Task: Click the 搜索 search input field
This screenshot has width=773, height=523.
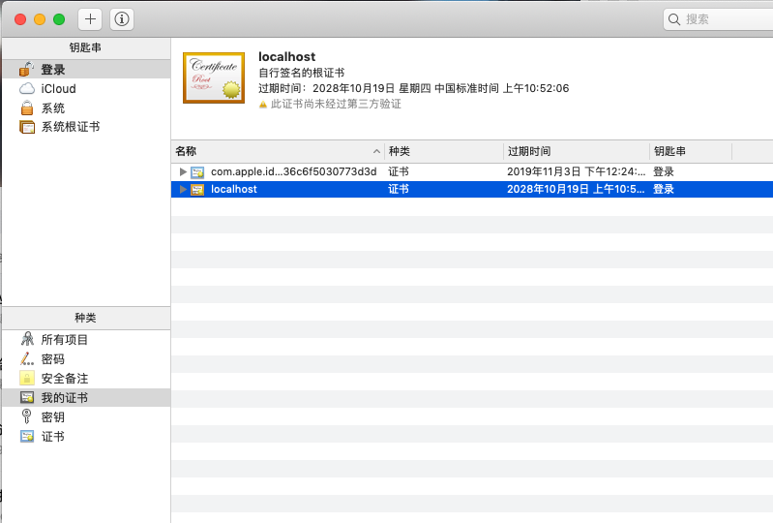Action: click(720, 19)
